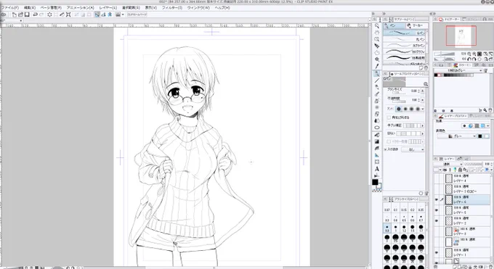Select the Ruler tool

click(377, 155)
